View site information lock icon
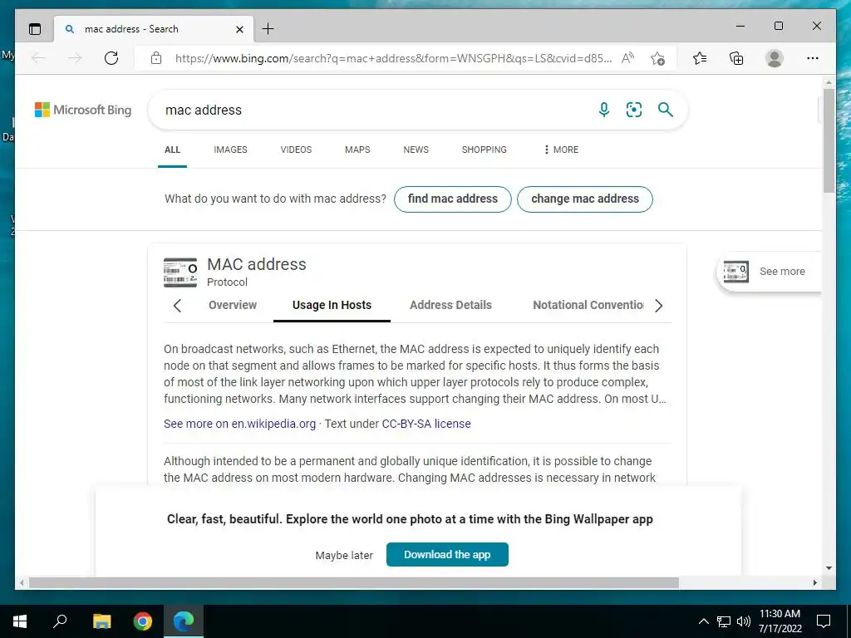This screenshot has height=638, width=851. [156, 58]
